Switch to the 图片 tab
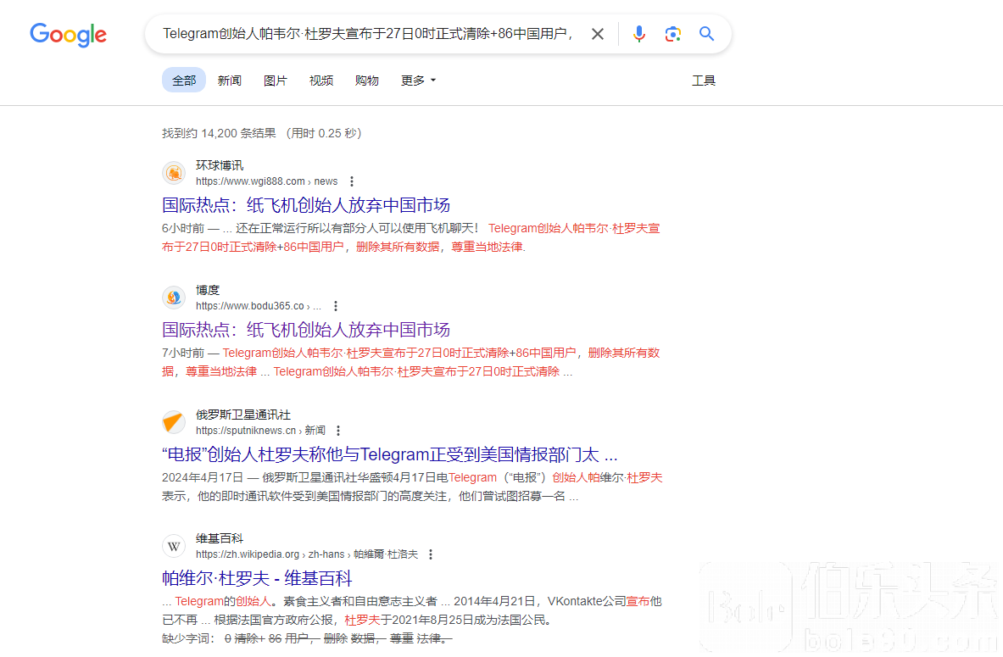The height and width of the screenshot is (657, 1003). (275, 81)
